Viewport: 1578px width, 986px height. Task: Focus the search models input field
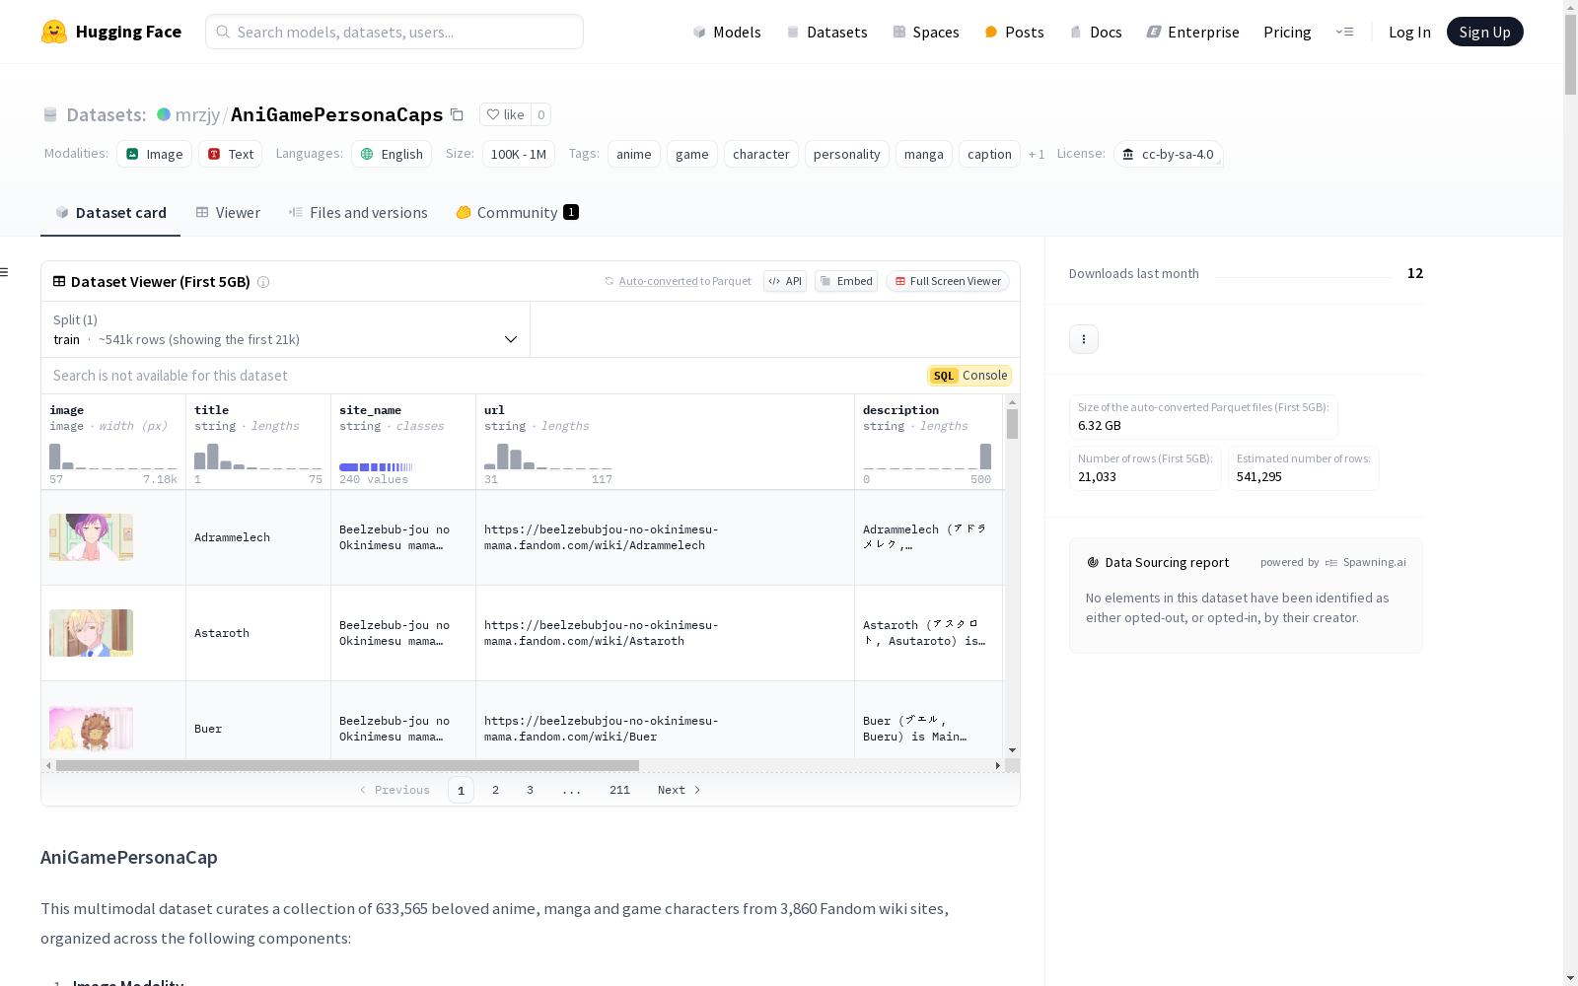pyautogui.click(x=394, y=32)
